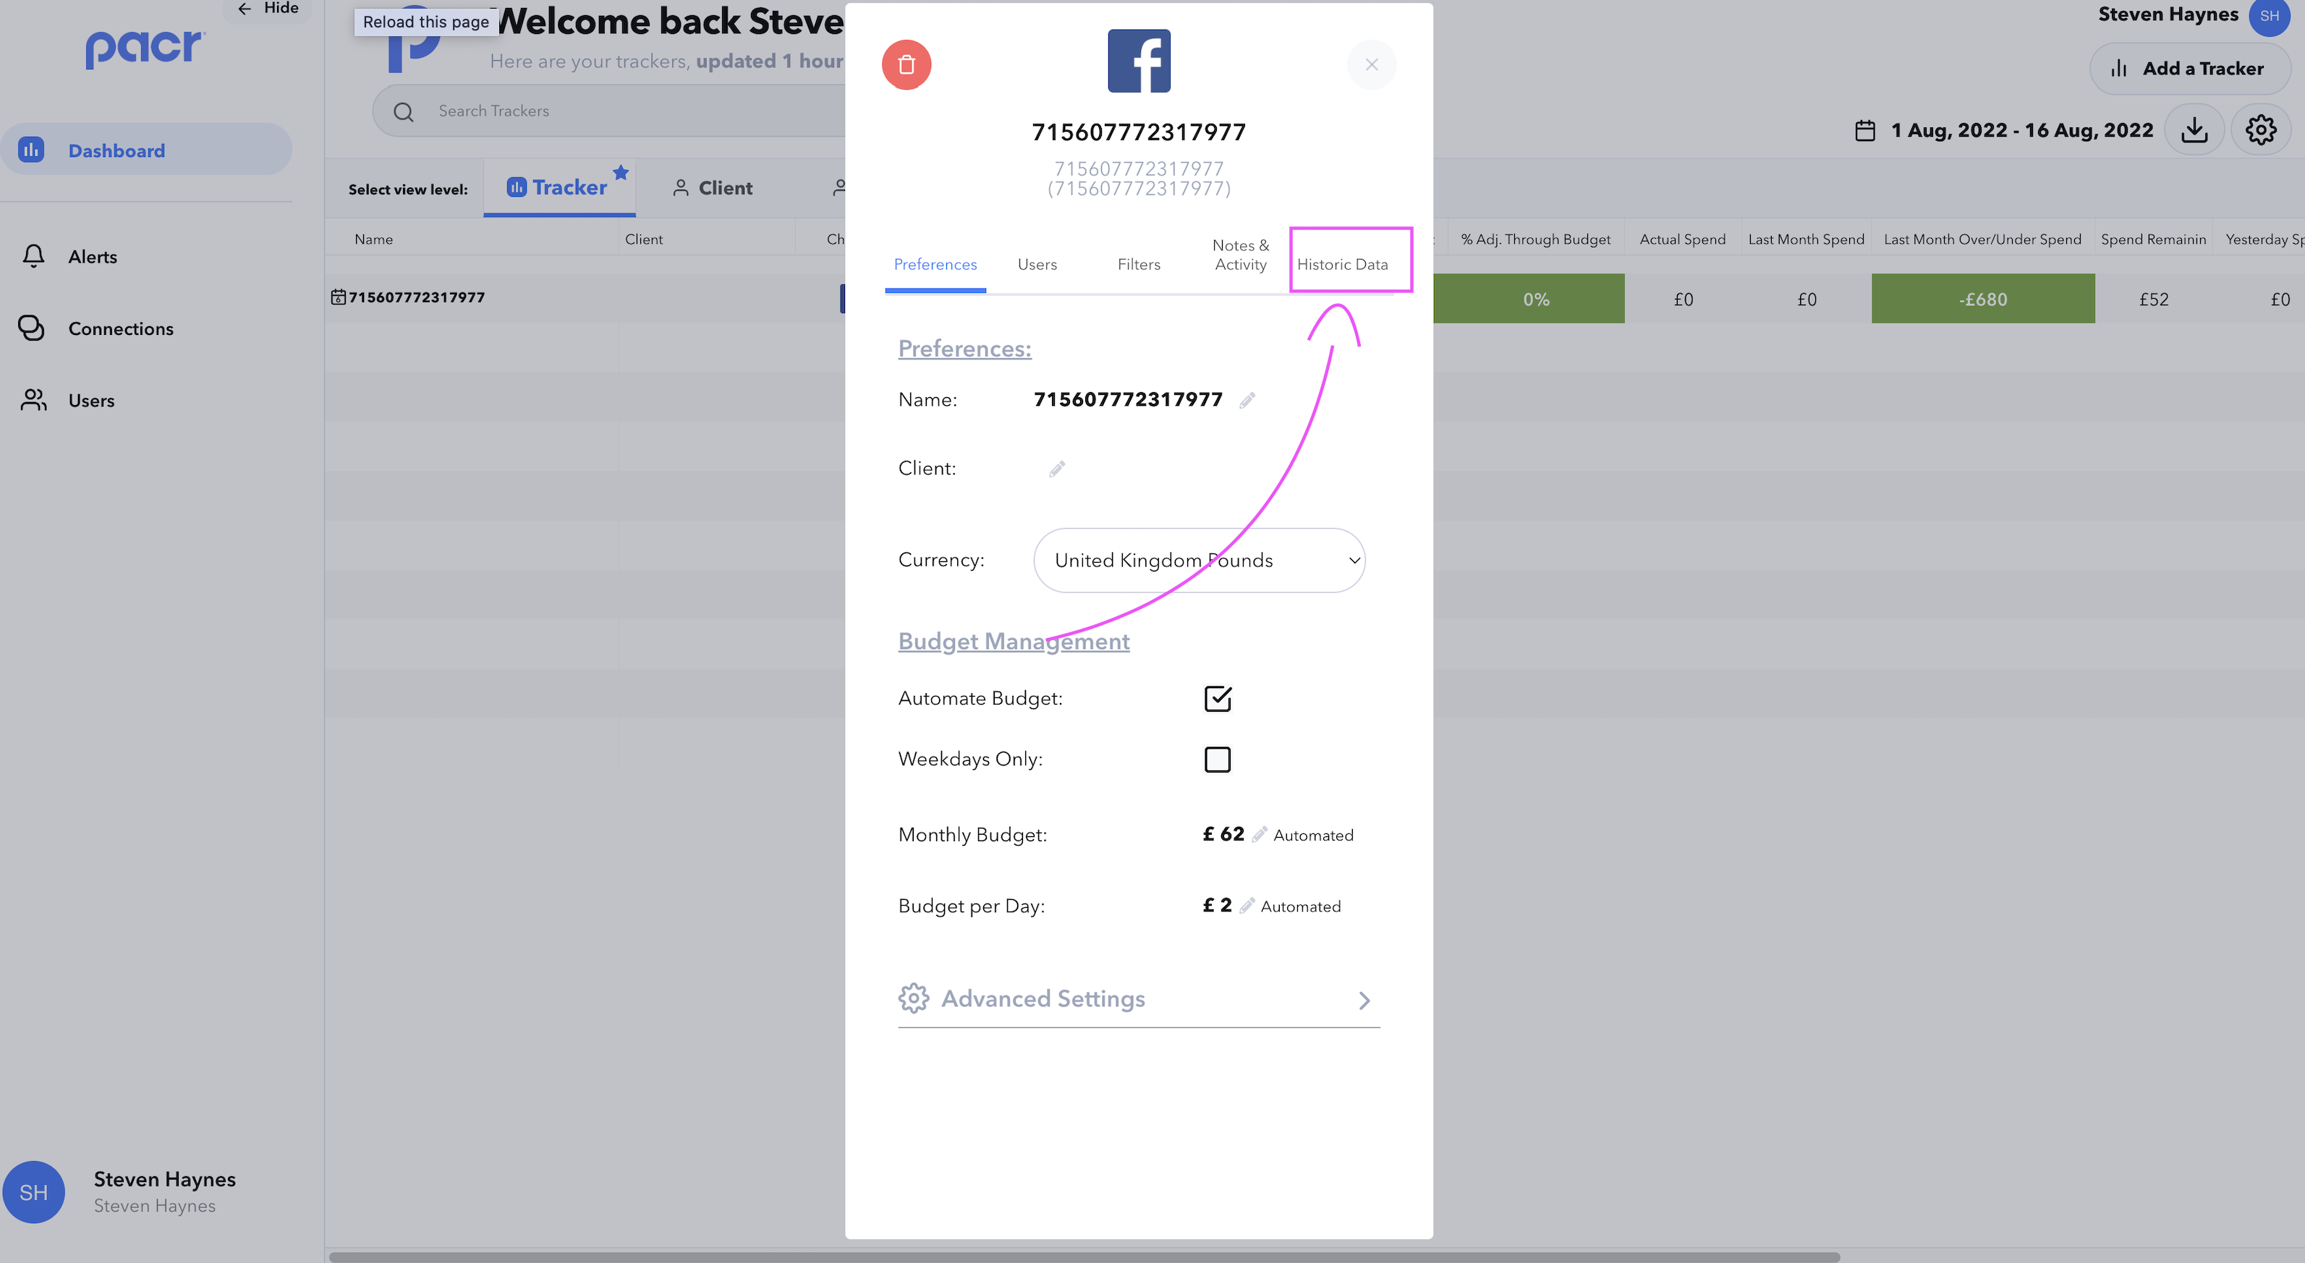2305x1263 pixels.
Task: Open dashboard settings gear icon
Action: tap(2260, 129)
